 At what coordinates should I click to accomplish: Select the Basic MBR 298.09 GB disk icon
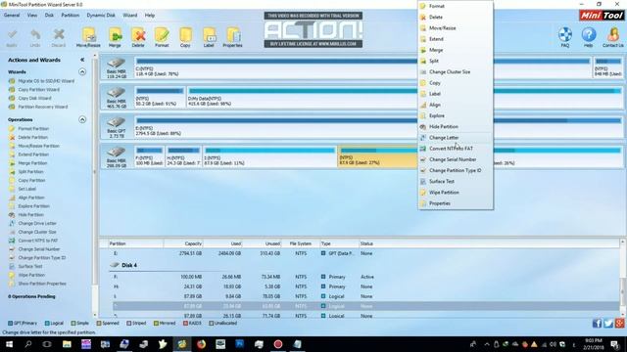pos(116,153)
